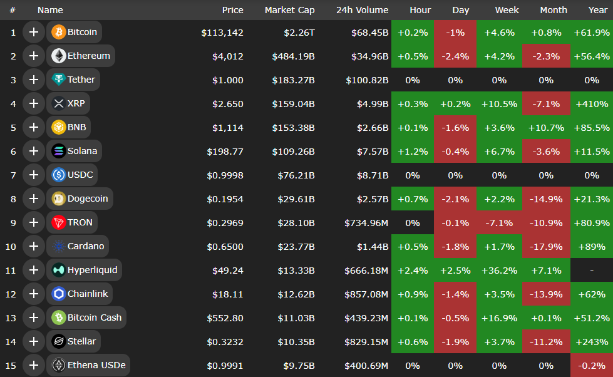The width and height of the screenshot is (613, 377).
Task: Click the Tether logo icon
Action: coord(58,80)
